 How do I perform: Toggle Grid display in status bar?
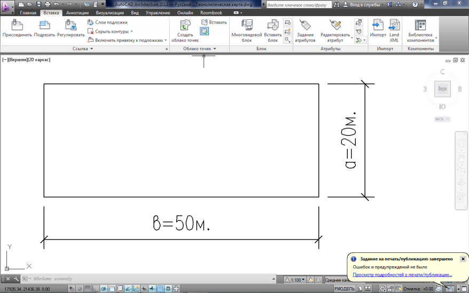click(88, 289)
